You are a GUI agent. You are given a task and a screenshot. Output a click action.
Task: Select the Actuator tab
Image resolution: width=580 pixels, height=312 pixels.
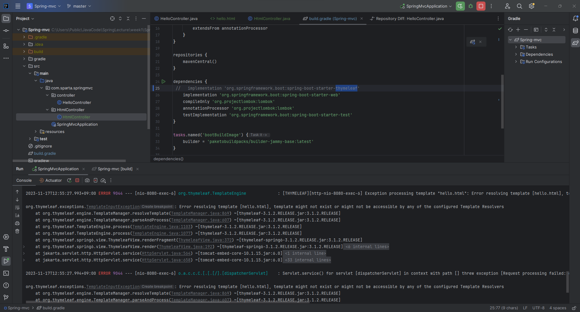tap(51, 180)
